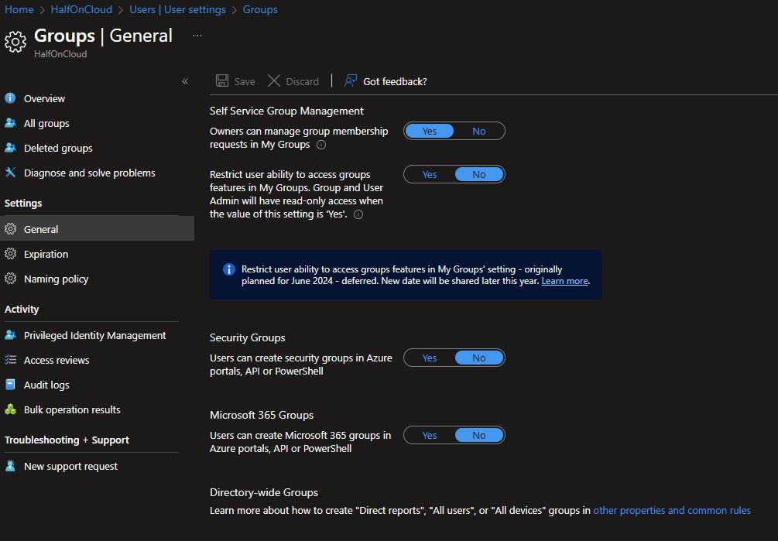Go to All groups in sidebar
This screenshot has width=778, height=541.
point(46,123)
